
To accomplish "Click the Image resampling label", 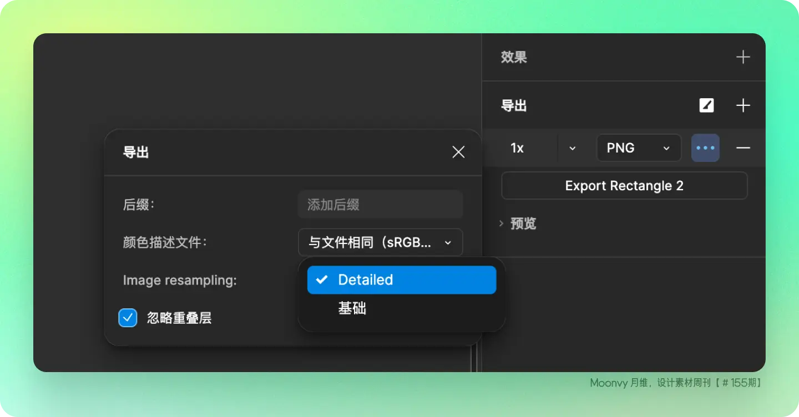I will pos(180,281).
